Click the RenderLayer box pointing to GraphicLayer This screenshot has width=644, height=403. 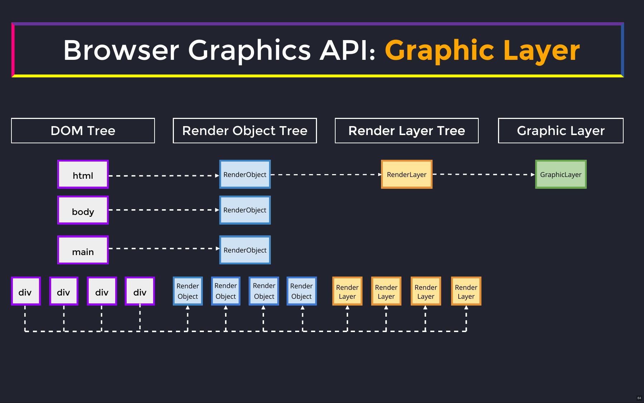click(x=407, y=174)
